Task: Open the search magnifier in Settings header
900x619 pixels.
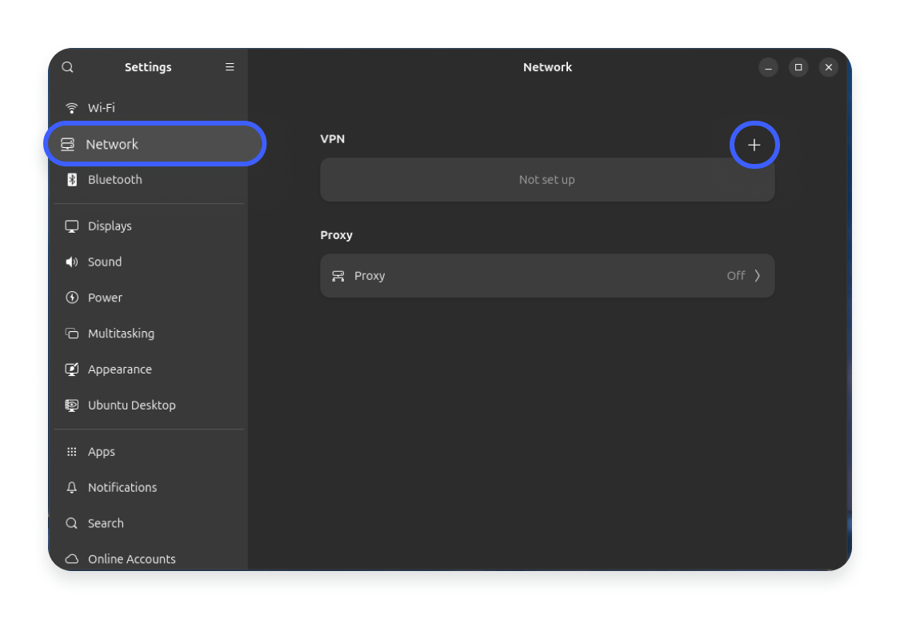Action: click(x=67, y=67)
